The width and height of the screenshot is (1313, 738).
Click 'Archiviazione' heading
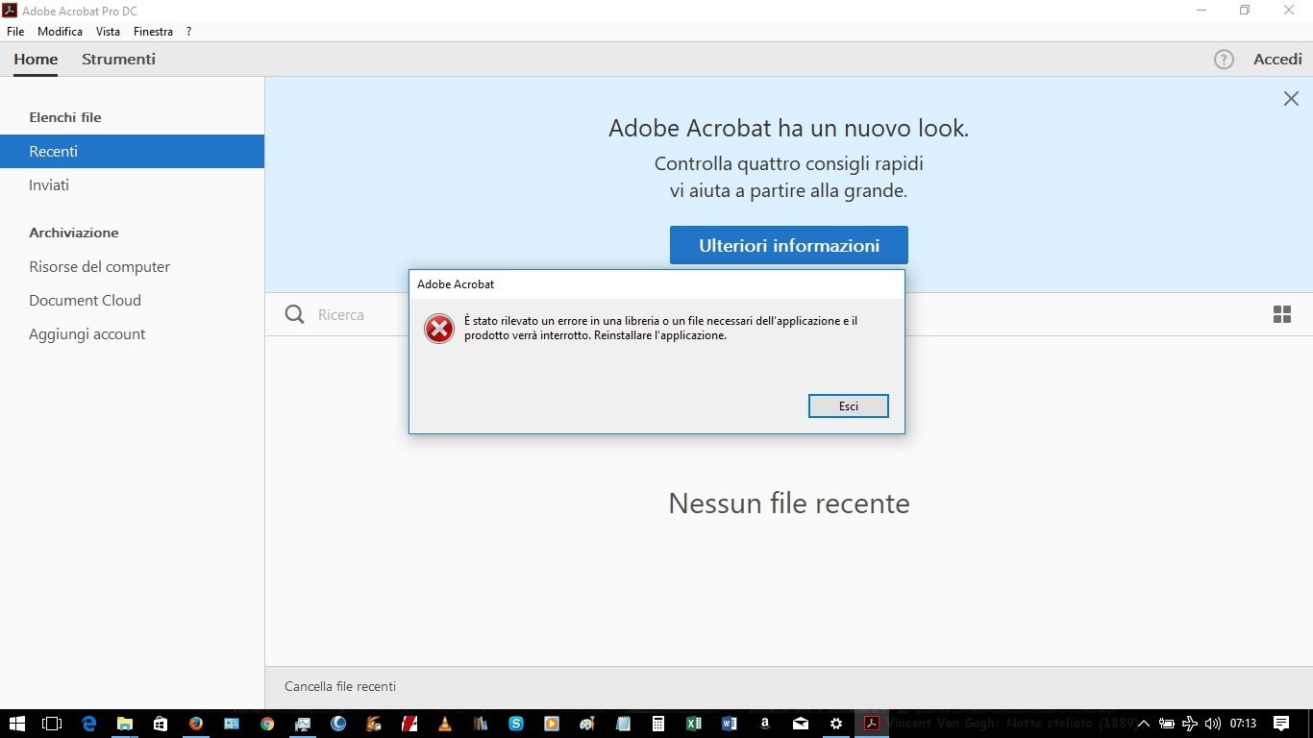tap(74, 233)
